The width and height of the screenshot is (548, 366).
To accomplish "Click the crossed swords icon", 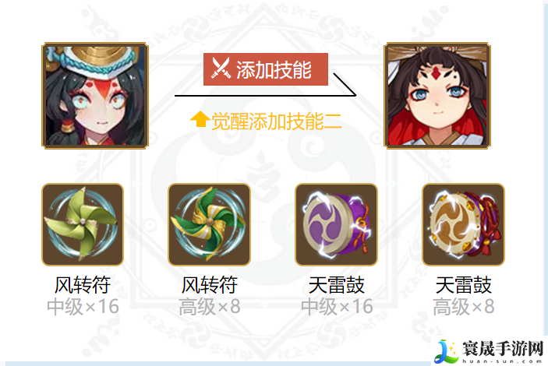I will (x=221, y=68).
